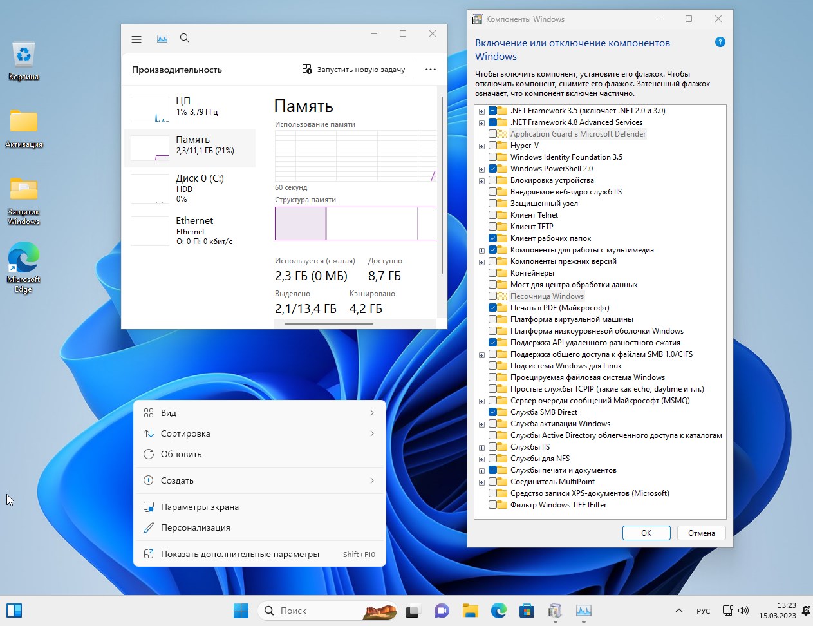
Task: Open Recycle Bin desktop icon
Action: [24, 61]
